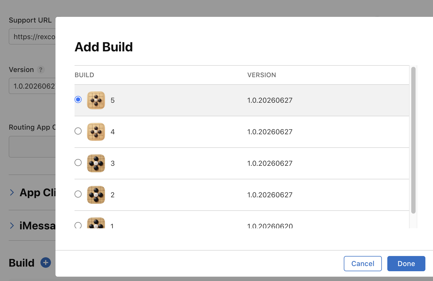Click the app icon for build 5
The height and width of the screenshot is (281, 433).
[x=96, y=100]
